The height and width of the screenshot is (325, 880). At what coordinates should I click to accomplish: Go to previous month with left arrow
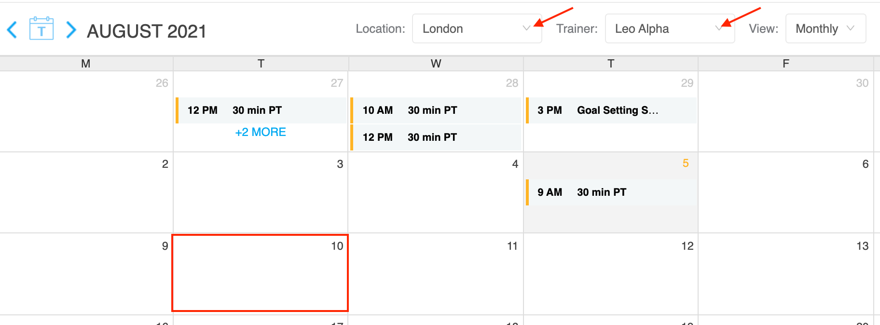coord(12,30)
